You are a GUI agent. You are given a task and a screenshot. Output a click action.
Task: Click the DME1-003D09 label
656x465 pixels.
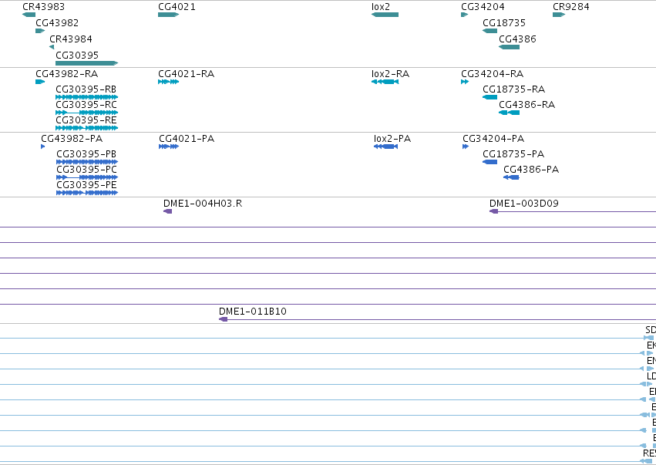point(524,204)
